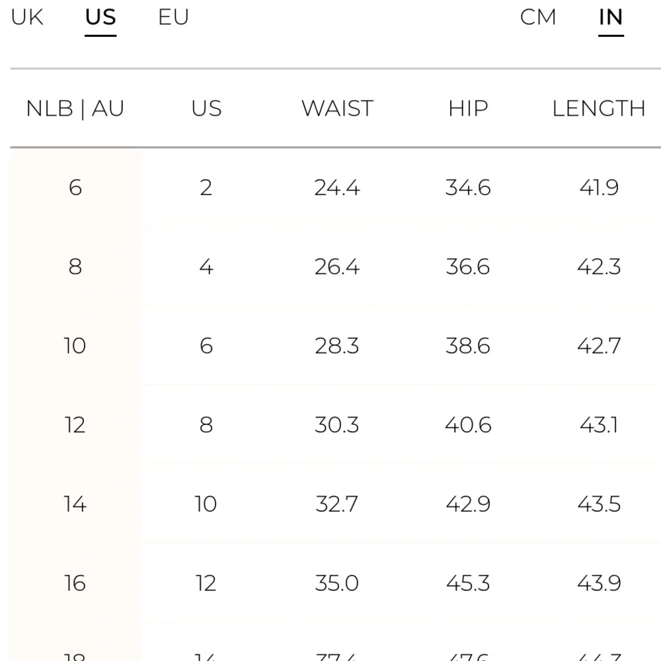Click the WAIST column header
Screen dimensions: 661x661
click(x=337, y=108)
